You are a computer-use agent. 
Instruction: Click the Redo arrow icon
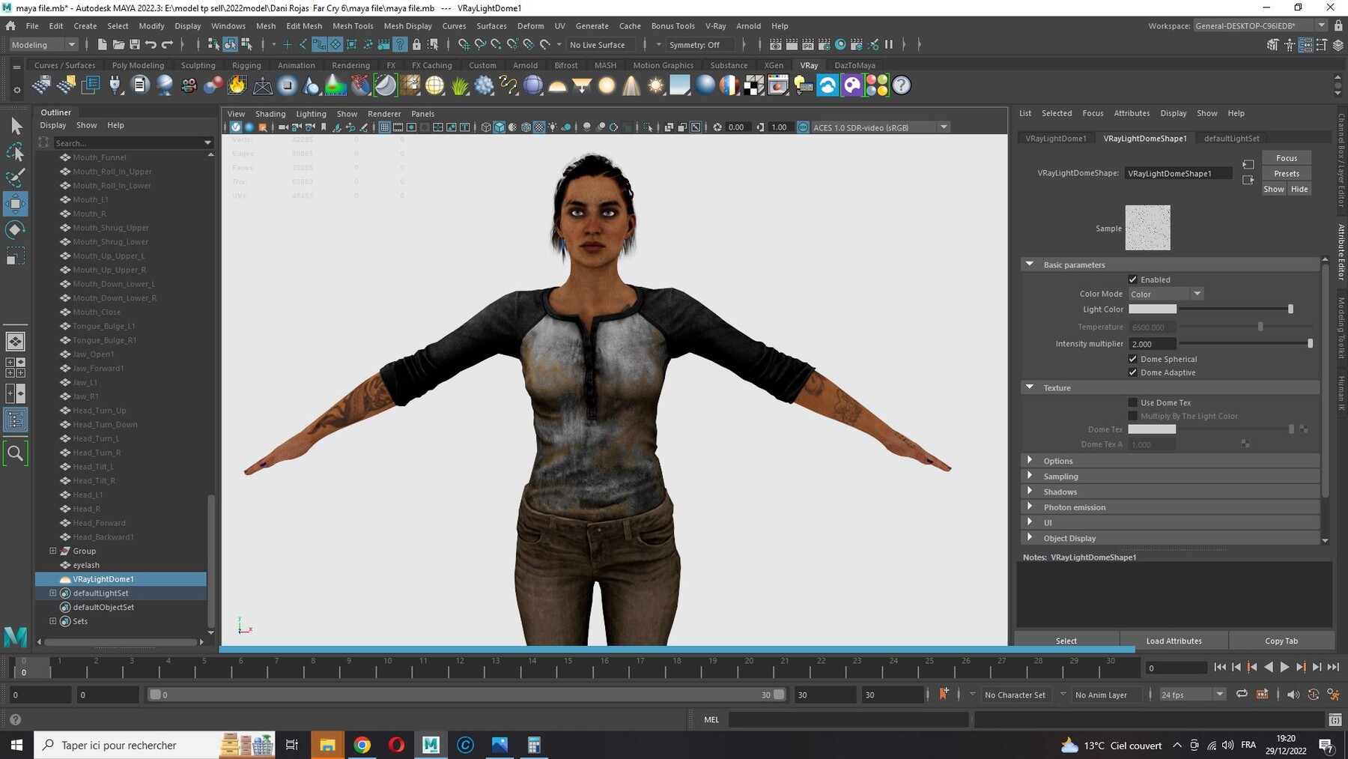point(168,45)
